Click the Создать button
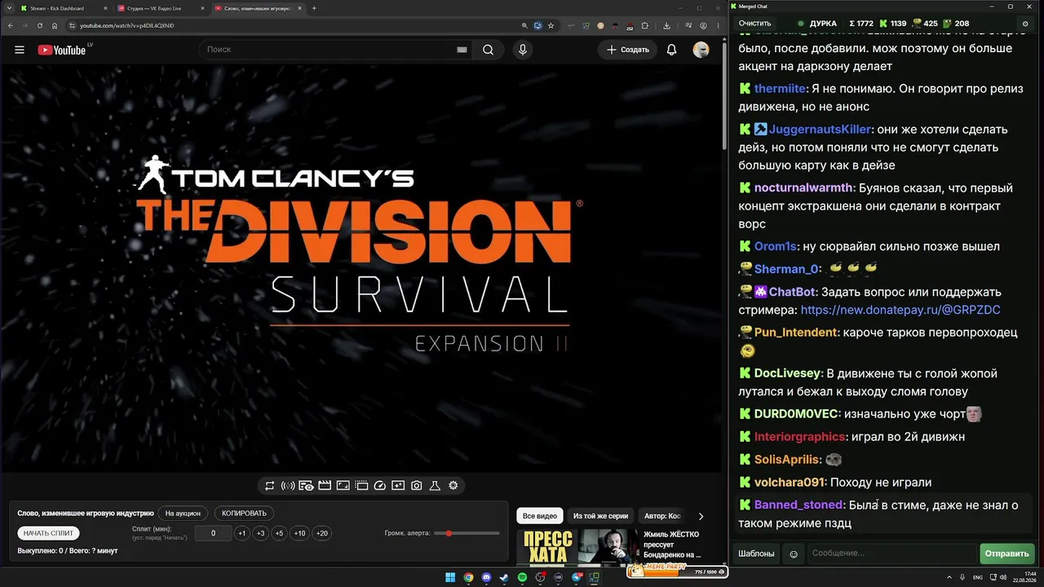 pyautogui.click(x=627, y=50)
